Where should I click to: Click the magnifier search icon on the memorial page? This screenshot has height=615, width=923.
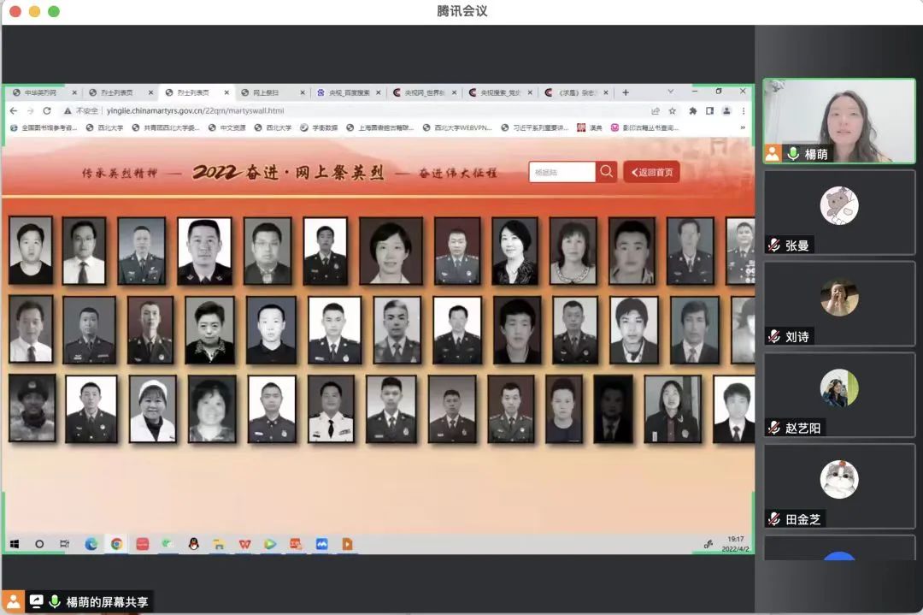(606, 172)
